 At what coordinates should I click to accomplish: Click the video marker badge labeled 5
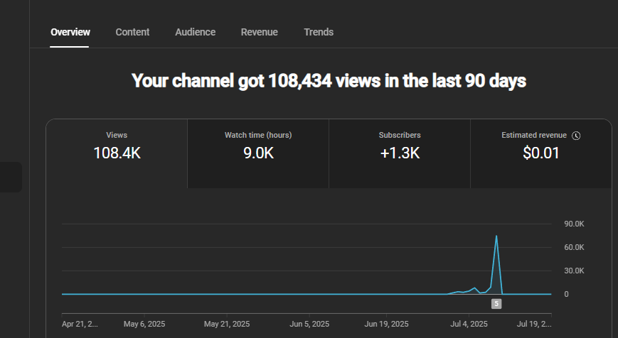[x=496, y=304]
